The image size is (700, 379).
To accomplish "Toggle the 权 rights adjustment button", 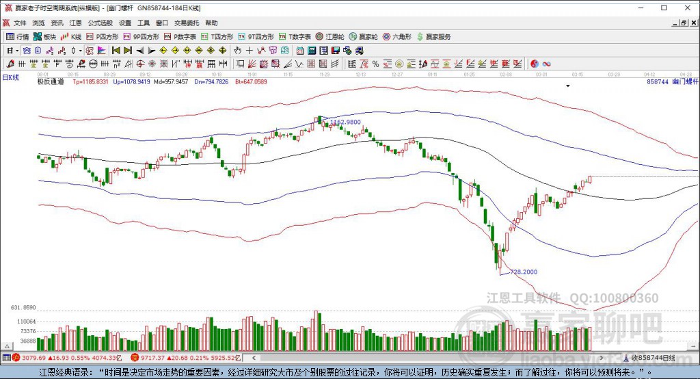I will click(x=90, y=51).
